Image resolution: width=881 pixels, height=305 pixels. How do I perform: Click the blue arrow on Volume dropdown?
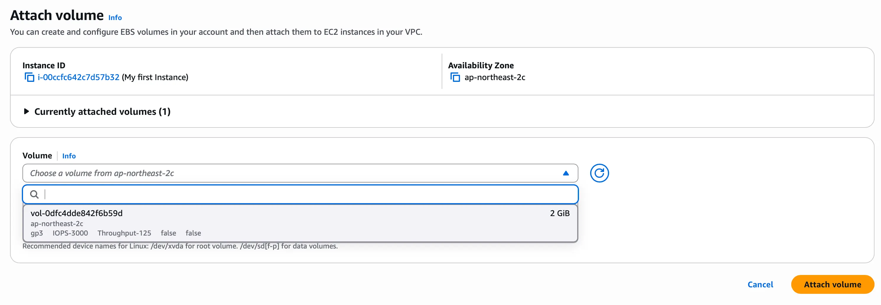tap(566, 173)
